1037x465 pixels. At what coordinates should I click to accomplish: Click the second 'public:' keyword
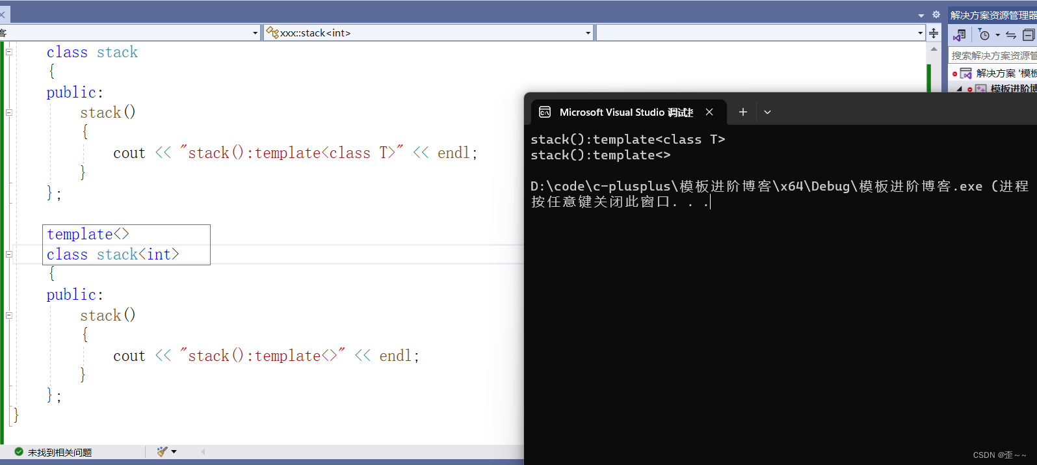[x=75, y=295]
